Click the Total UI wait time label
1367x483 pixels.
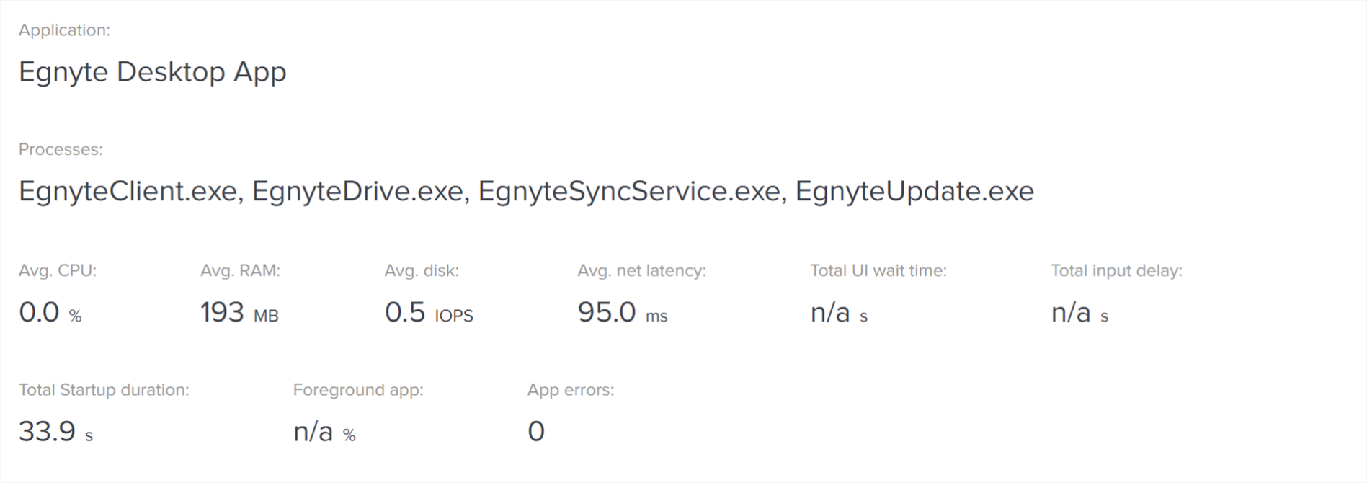pos(878,271)
